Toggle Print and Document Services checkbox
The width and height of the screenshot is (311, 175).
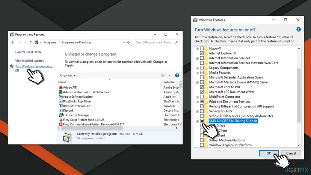click(x=202, y=102)
